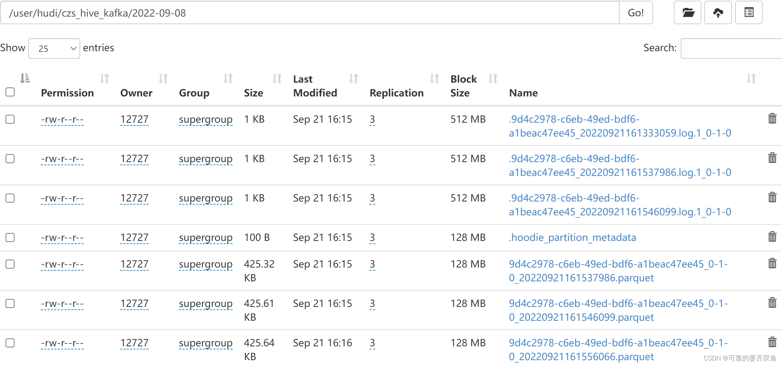Click the Owner column header
Screen dimensions: 782x365
(136, 93)
